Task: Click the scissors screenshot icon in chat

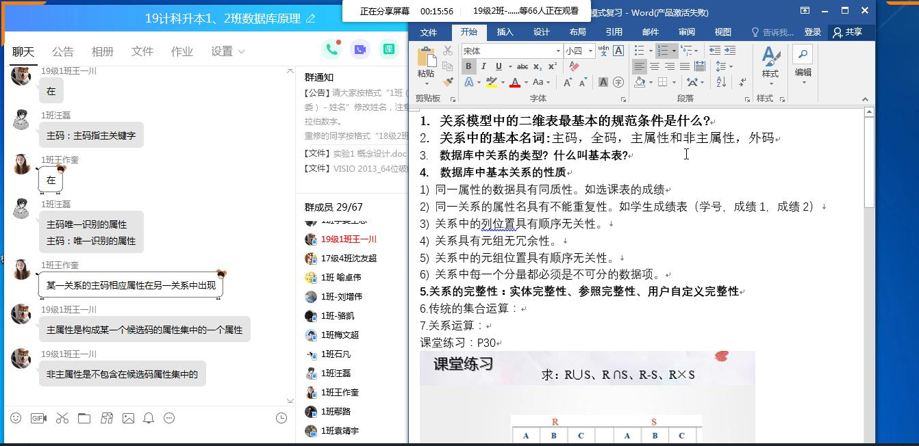Action: pos(62,418)
